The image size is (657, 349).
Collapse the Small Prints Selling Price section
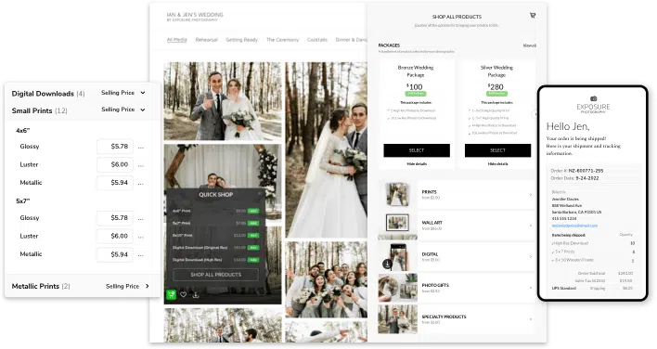[x=143, y=110]
